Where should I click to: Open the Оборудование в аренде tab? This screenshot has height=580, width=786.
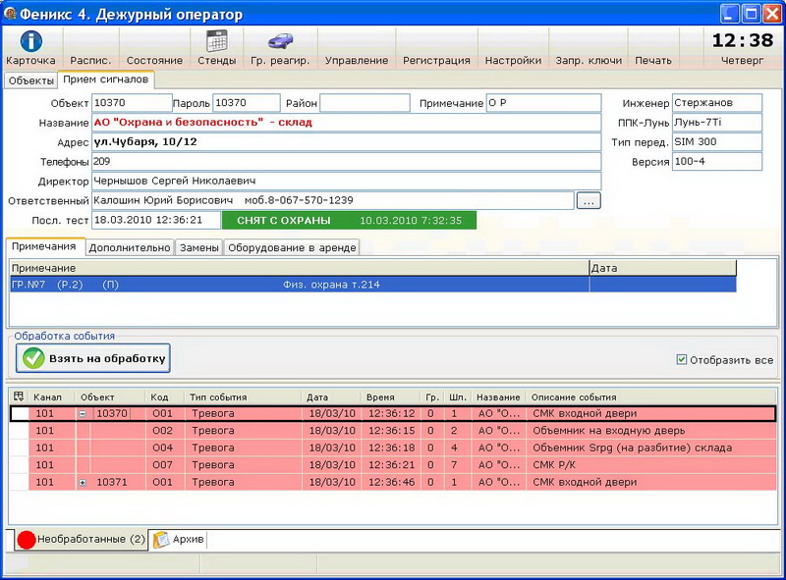[x=292, y=247]
